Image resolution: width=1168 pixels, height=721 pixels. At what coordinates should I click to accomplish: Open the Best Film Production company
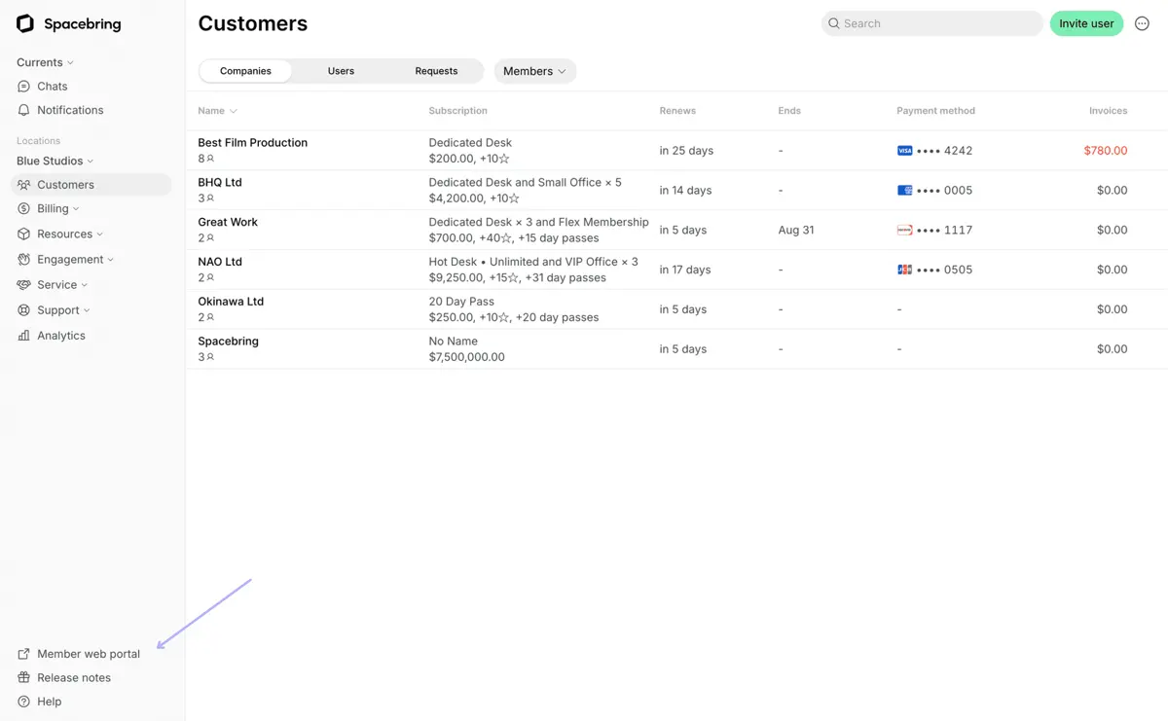252,143
